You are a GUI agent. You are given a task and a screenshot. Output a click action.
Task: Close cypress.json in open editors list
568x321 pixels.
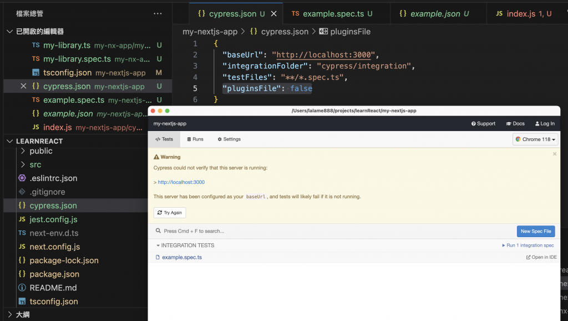click(23, 86)
